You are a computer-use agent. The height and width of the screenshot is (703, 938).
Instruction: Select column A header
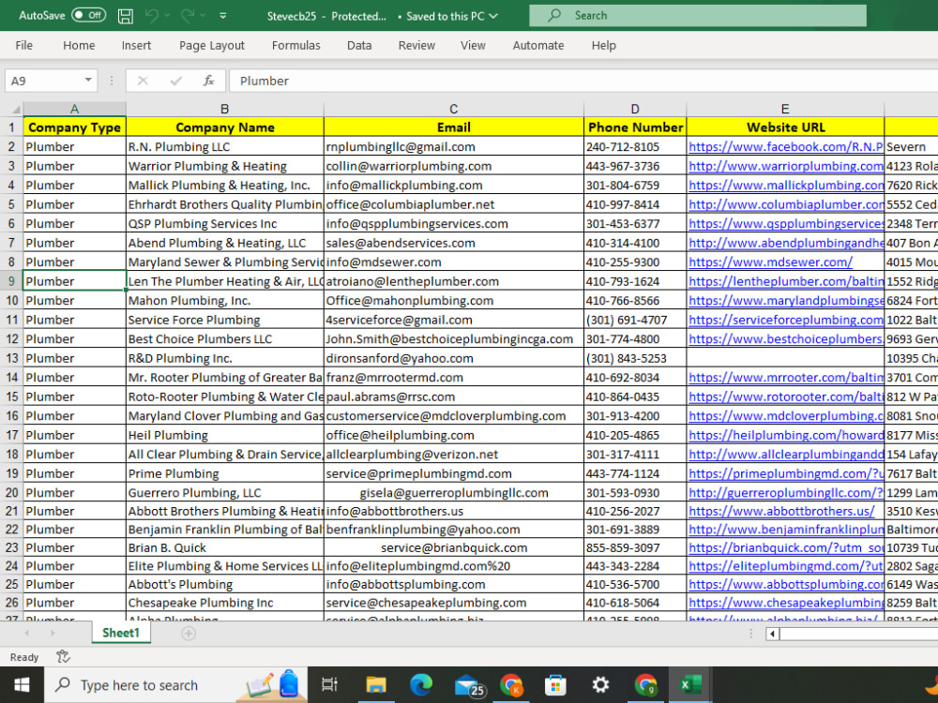[x=74, y=109]
